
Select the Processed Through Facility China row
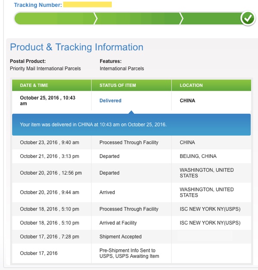point(129,142)
